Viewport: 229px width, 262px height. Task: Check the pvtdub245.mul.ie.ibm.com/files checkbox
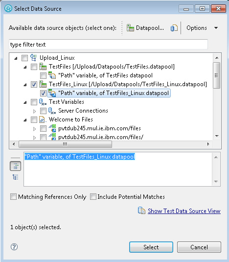[43, 128]
